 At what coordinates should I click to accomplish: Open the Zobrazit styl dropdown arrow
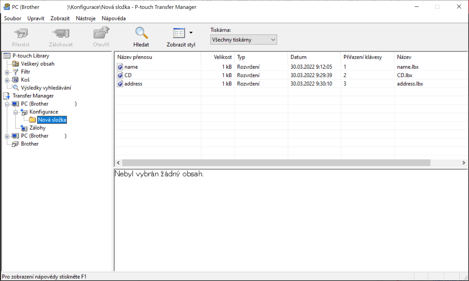click(x=191, y=33)
